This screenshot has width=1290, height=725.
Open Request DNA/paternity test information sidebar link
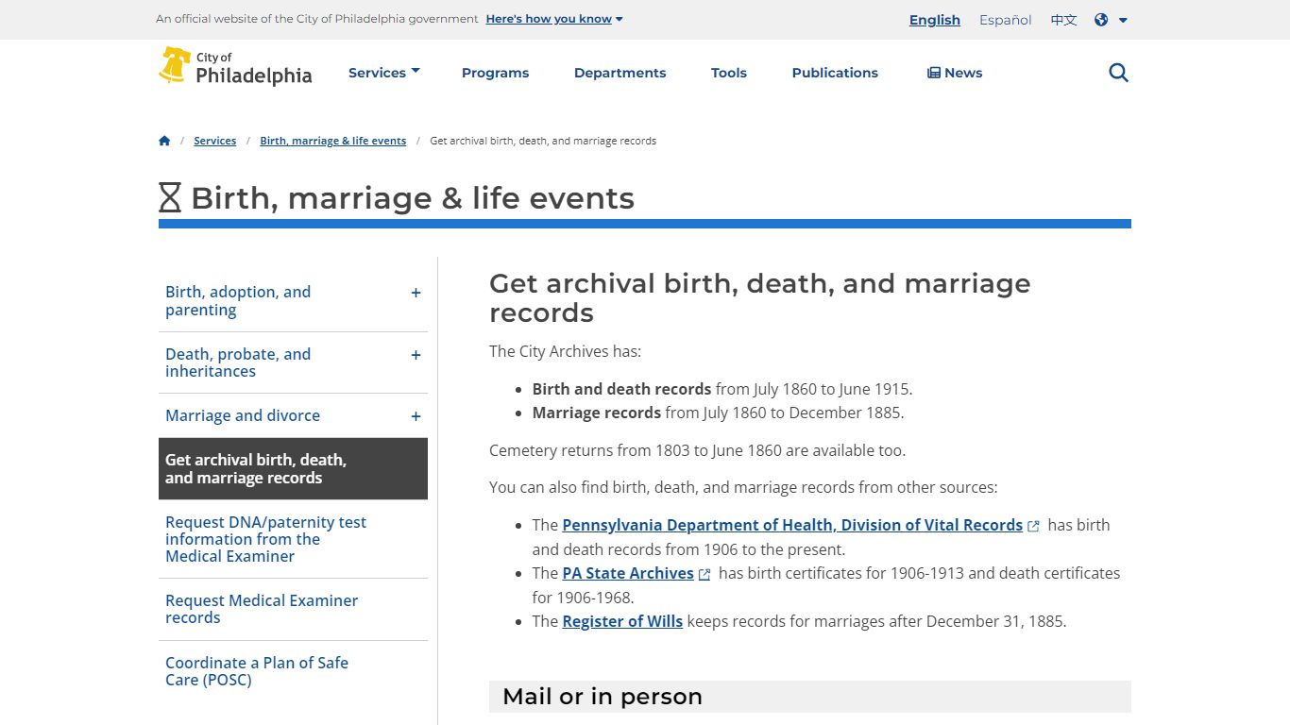click(265, 539)
